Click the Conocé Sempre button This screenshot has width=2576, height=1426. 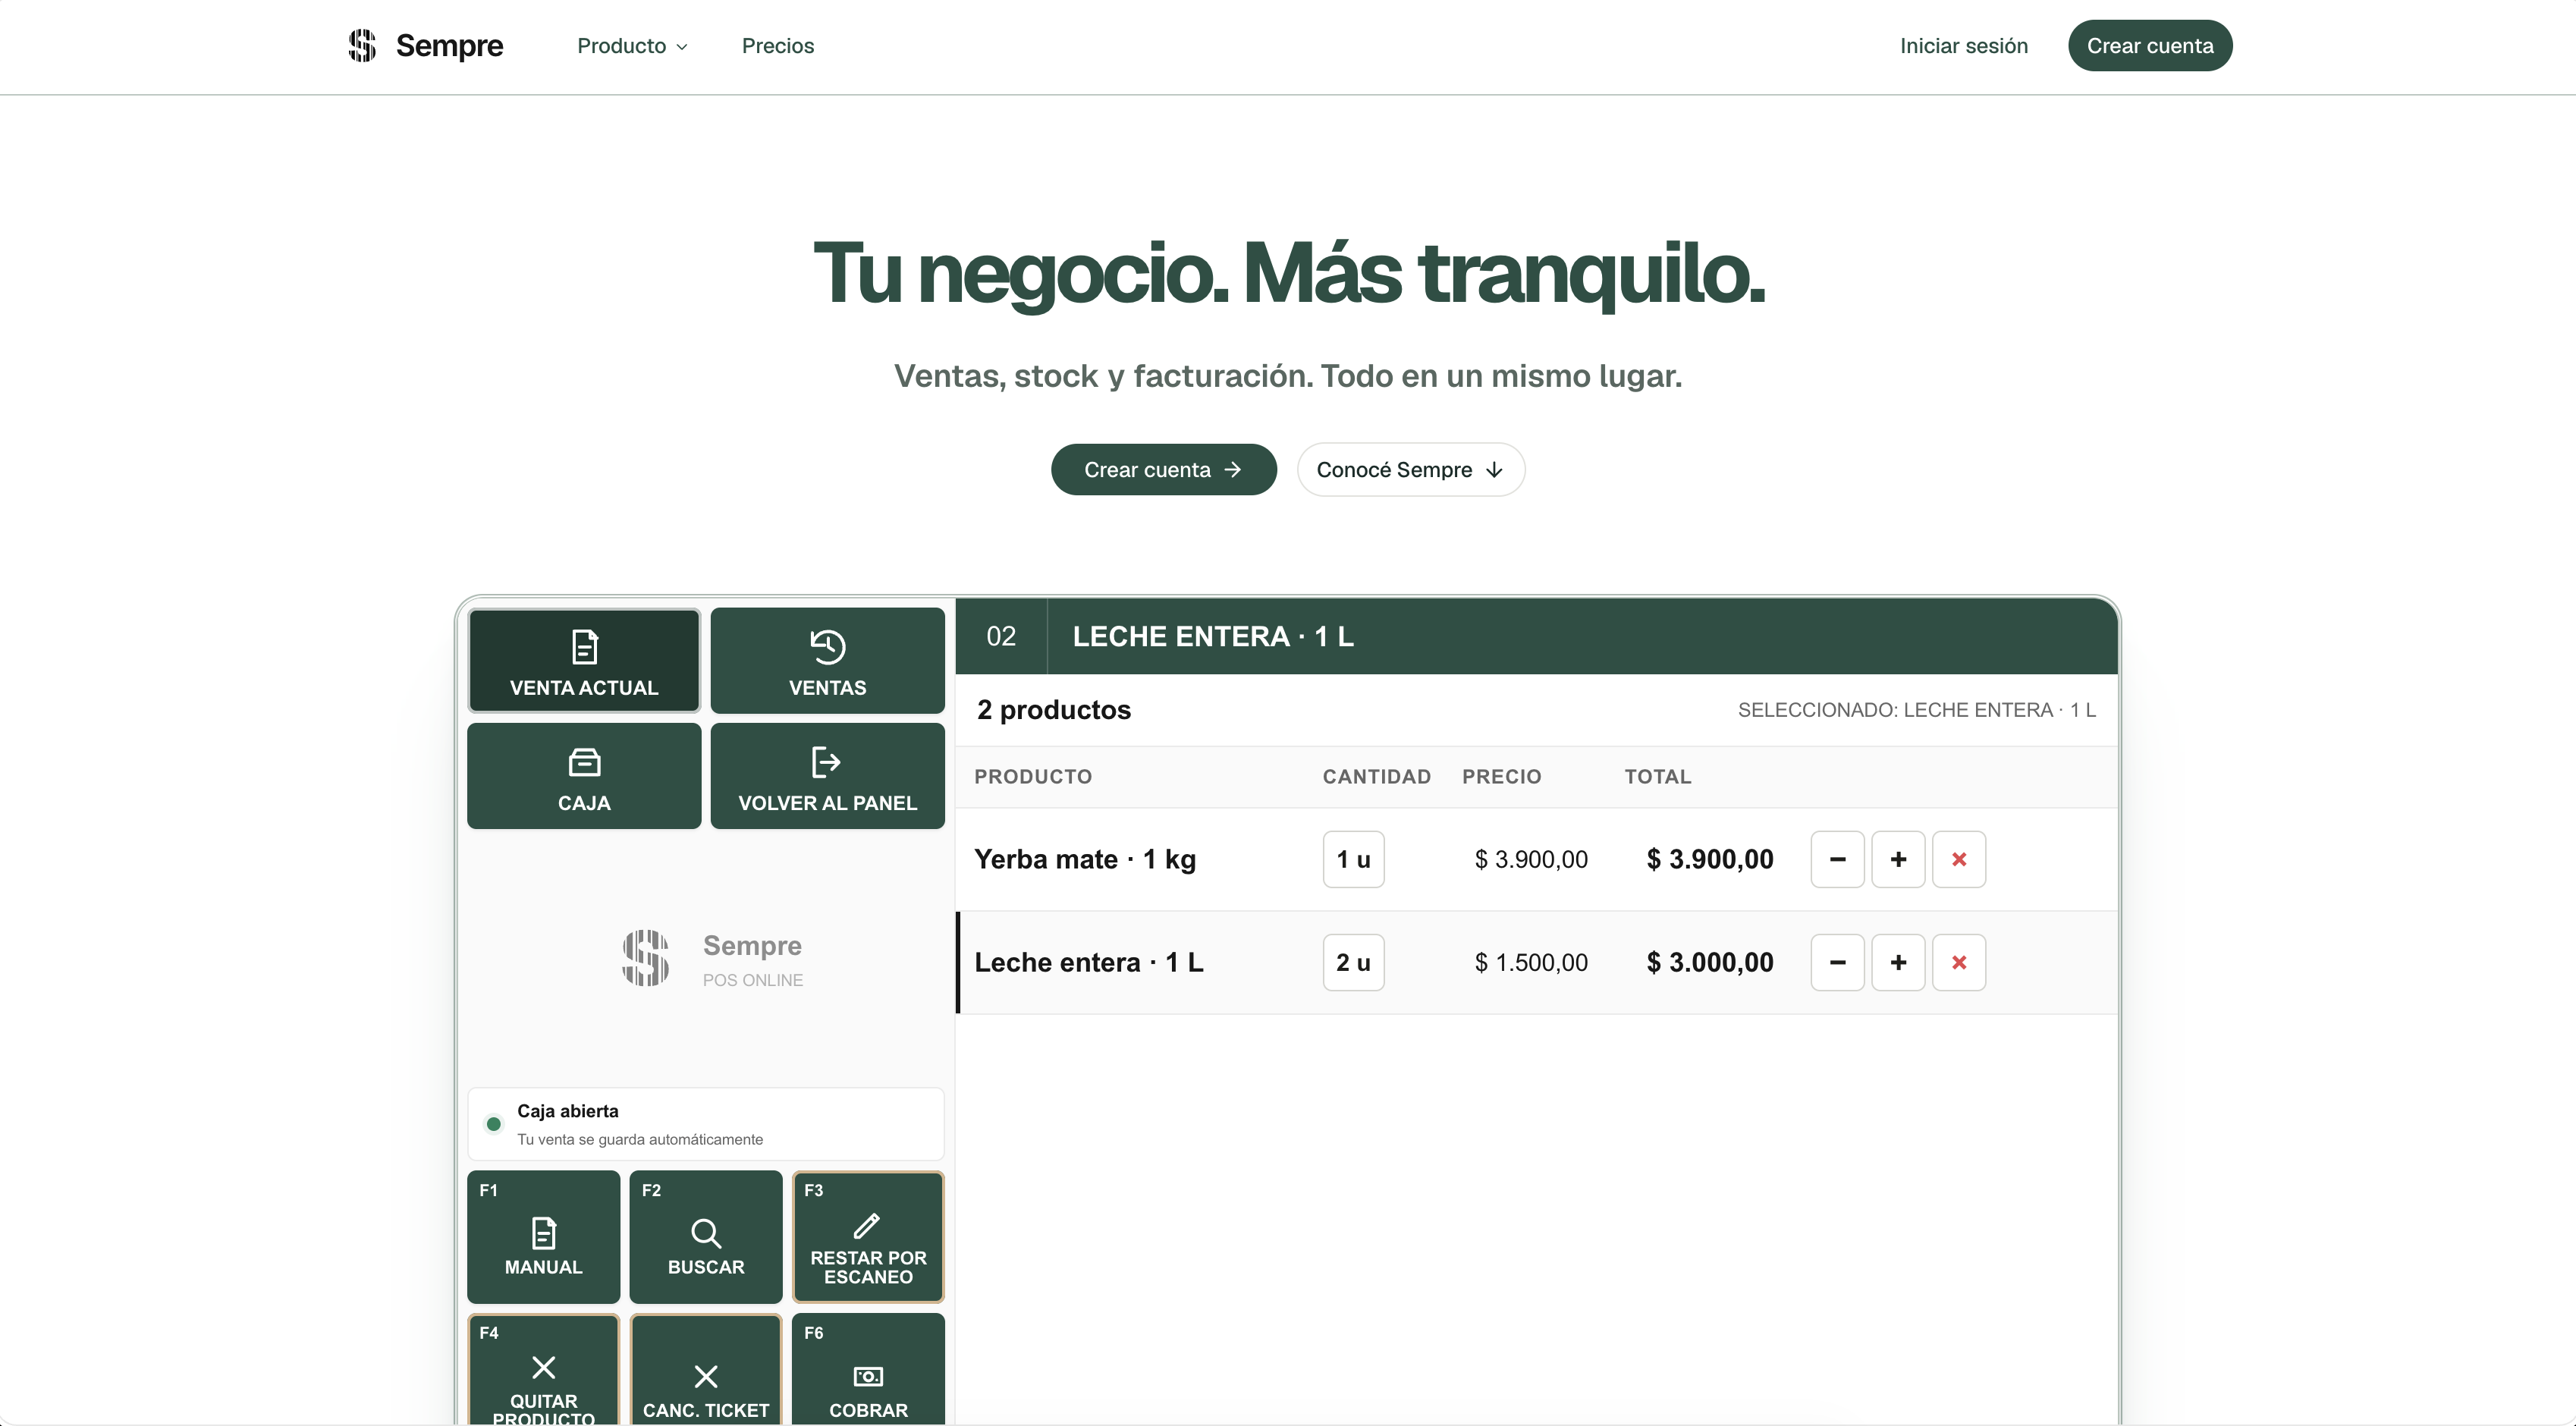click(x=1410, y=469)
